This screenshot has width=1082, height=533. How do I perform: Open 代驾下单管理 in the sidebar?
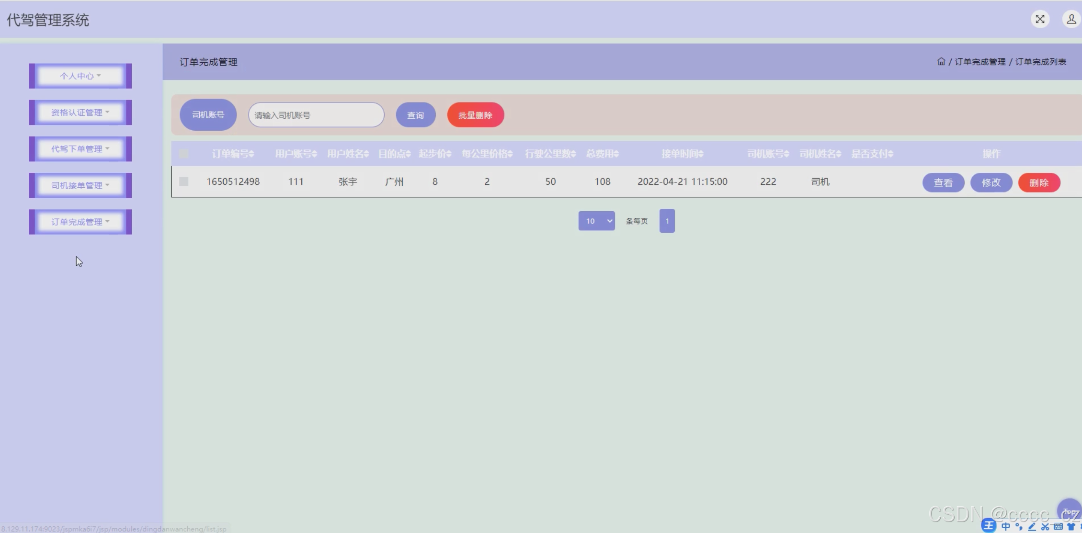tap(80, 149)
